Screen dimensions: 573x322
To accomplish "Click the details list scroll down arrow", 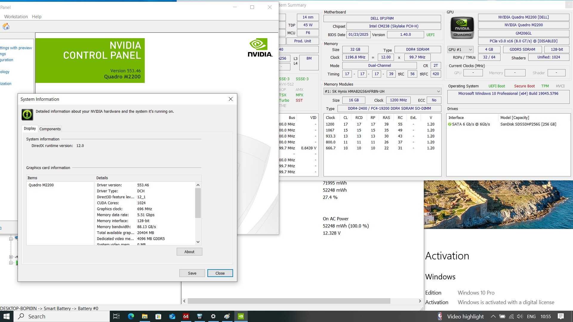I will click(x=198, y=242).
